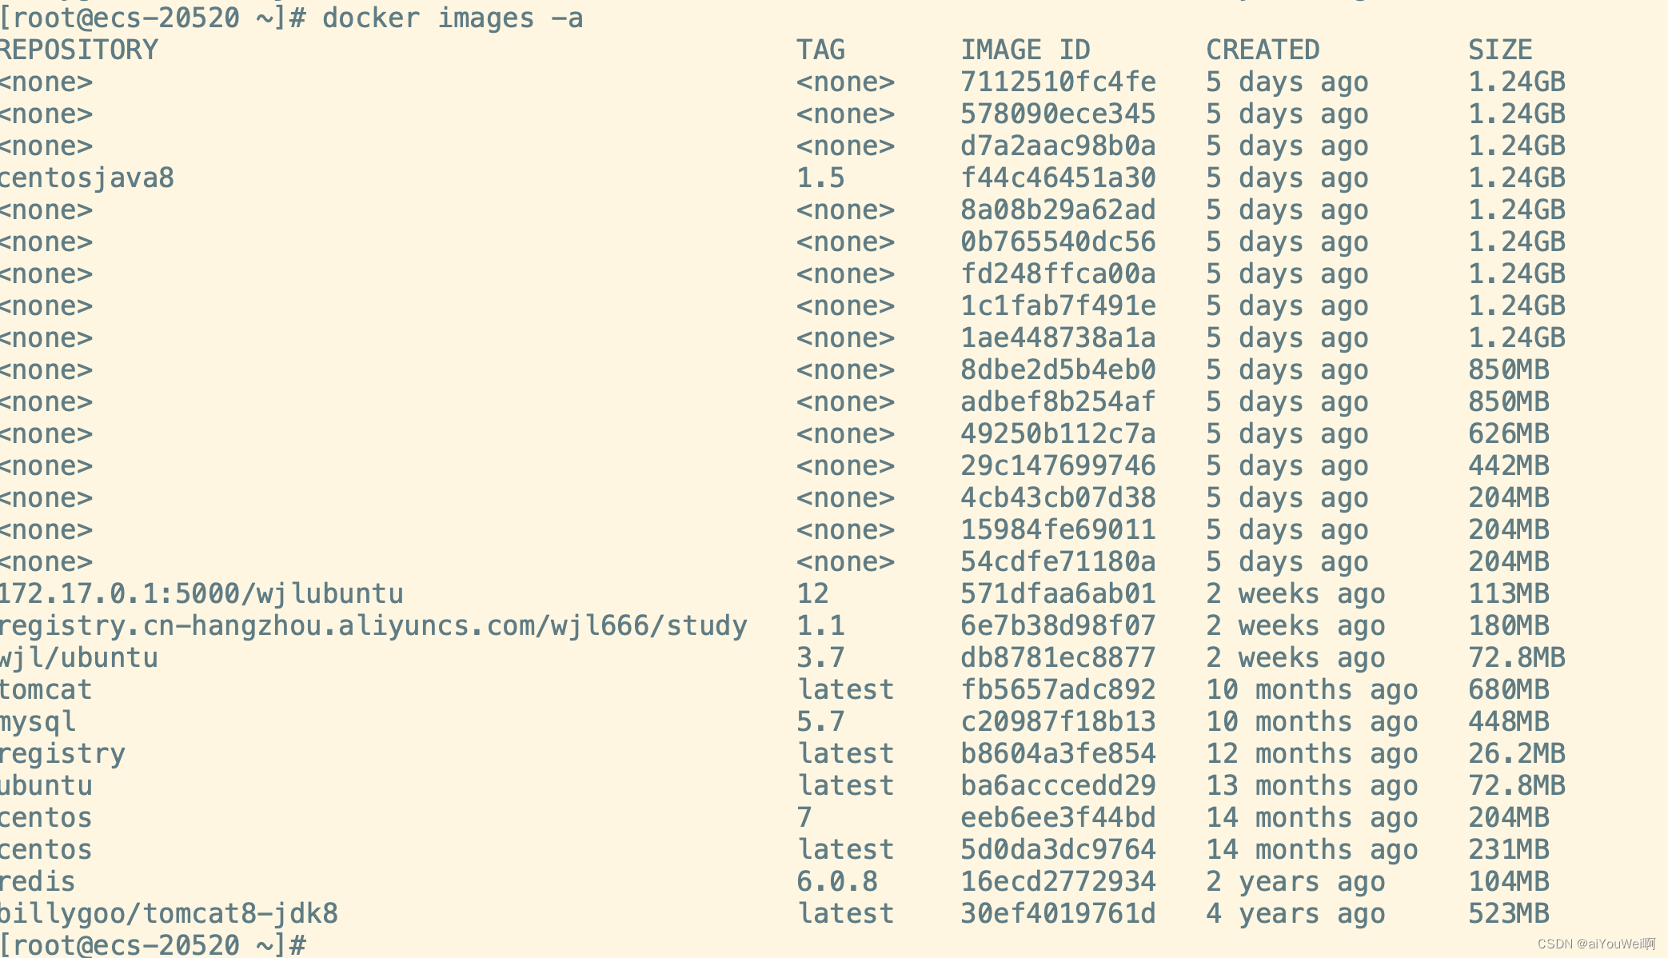Image resolution: width=1668 pixels, height=958 pixels.
Task: Click image ID ba6acccedd29
Action: pyautogui.click(x=1058, y=785)
